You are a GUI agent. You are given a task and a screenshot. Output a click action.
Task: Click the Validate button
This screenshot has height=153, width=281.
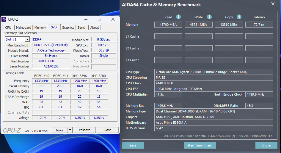(84, 130)
